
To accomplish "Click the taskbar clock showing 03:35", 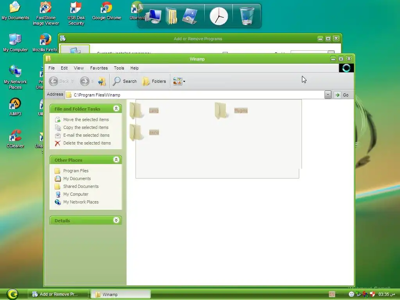I will 387,294.
